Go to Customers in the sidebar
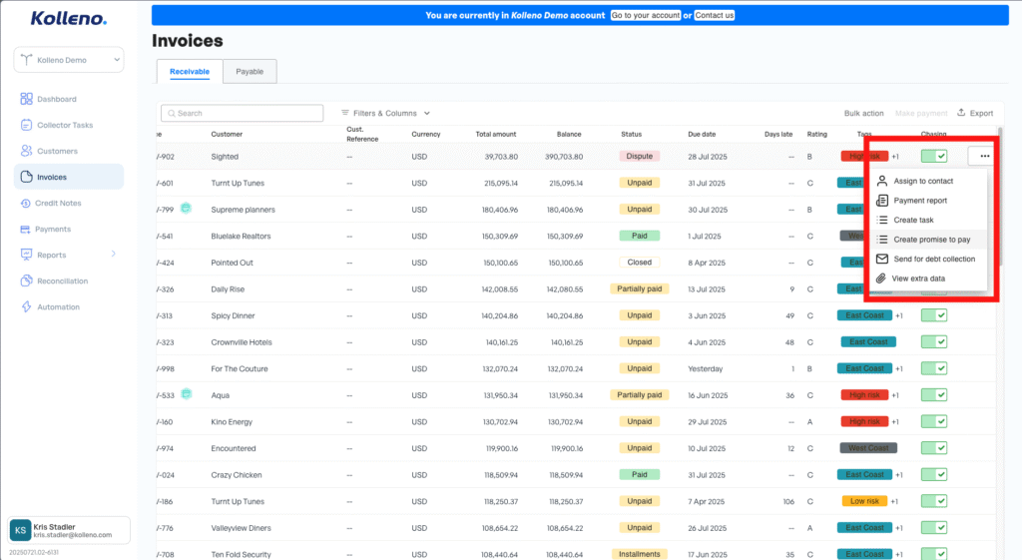Viewport: 1022px width, 560px height. coord(57,152)
